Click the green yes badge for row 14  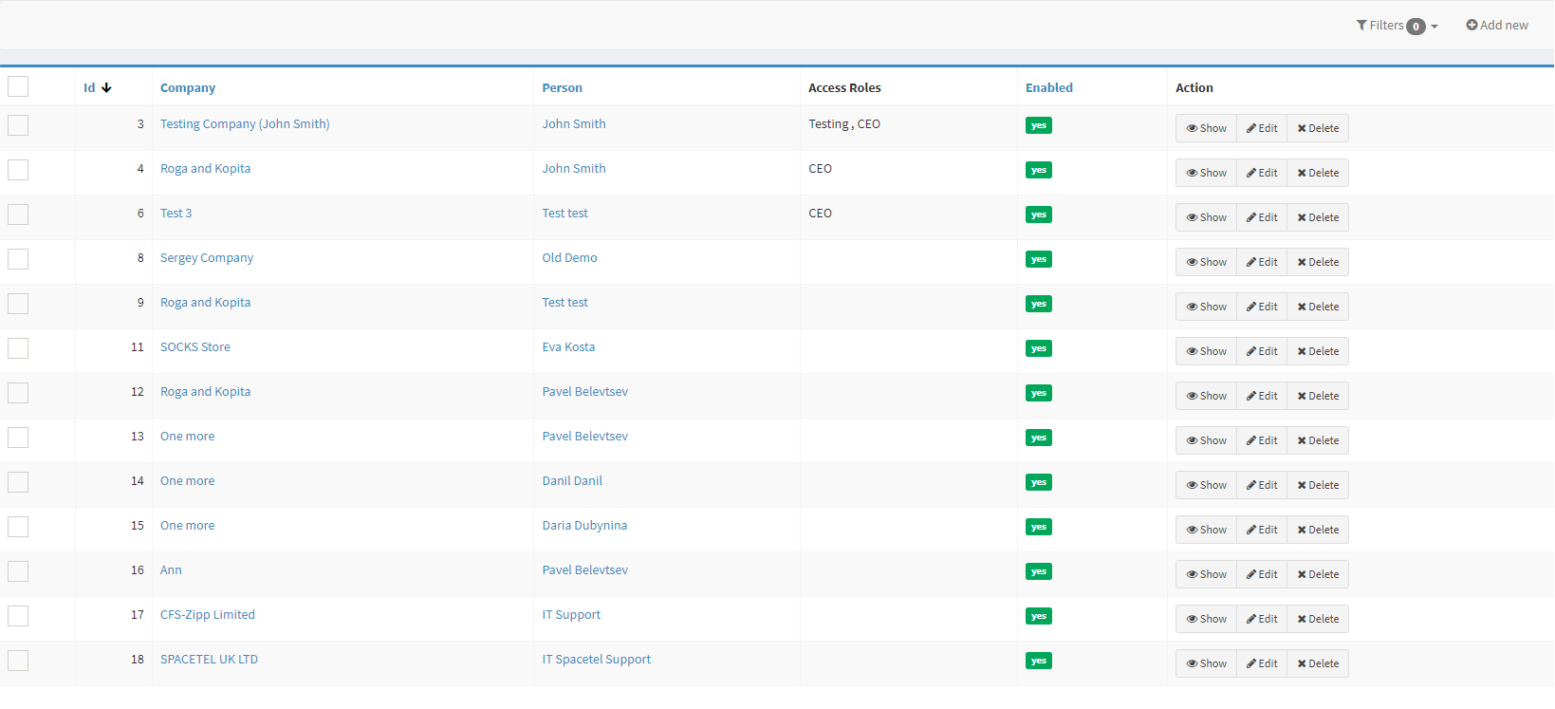coord(1038,482)
